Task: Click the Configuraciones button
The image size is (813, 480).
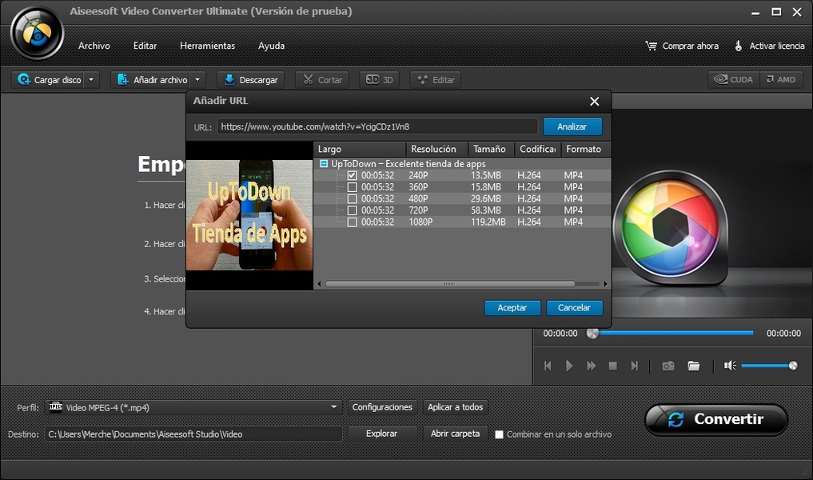Action: tap(382, 407)
